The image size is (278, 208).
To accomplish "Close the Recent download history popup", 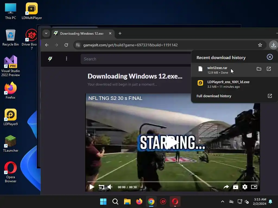I will 270,57.
